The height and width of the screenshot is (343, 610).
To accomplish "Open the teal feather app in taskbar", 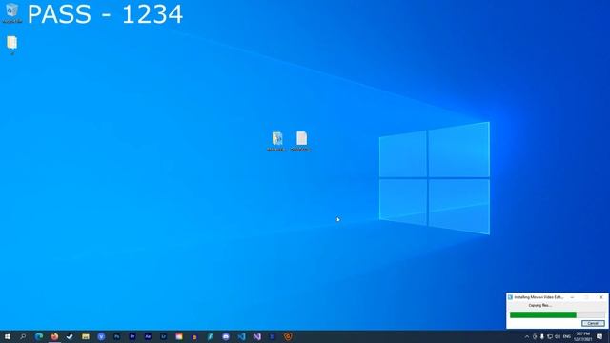I will click(x=210, y=336).
